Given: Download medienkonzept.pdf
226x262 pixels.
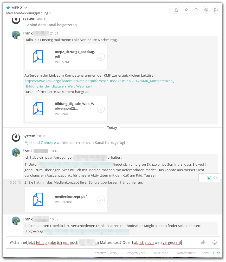Looking at the screenshot, I should click(x=101, y=199).
